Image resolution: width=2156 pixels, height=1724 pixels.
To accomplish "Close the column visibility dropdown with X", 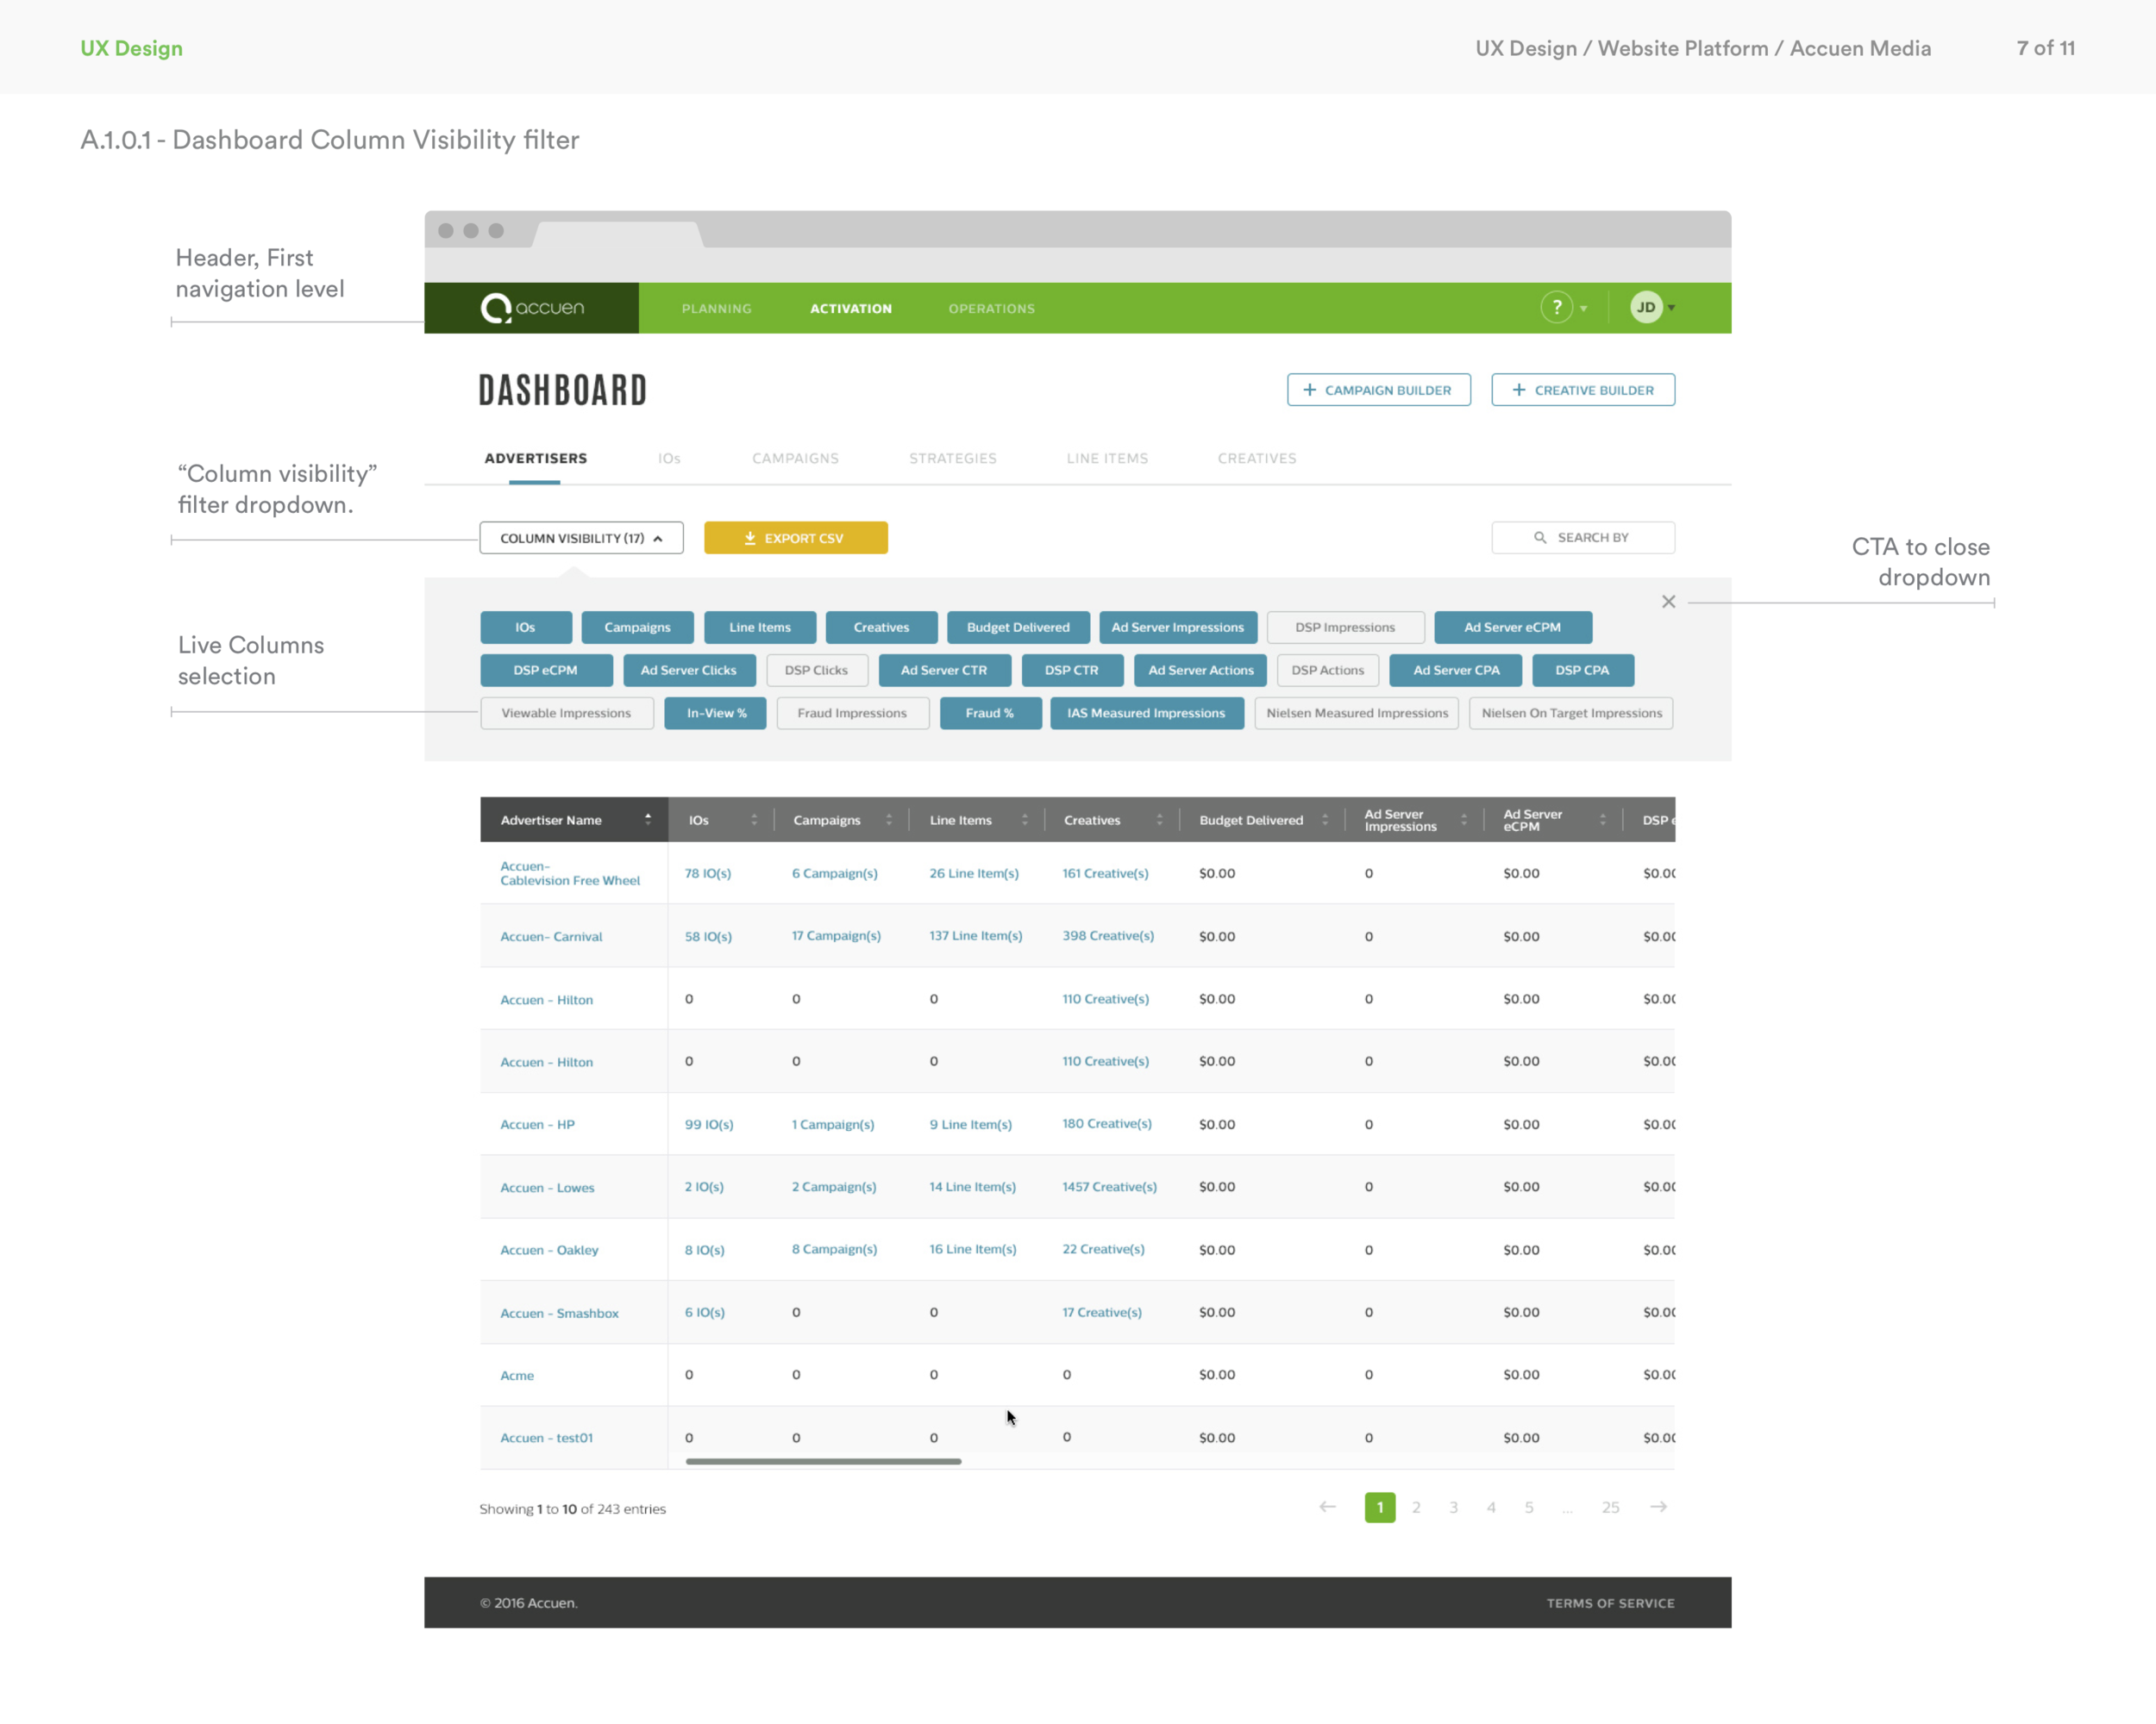I will pyautogui.click(x=1668, y=602).
